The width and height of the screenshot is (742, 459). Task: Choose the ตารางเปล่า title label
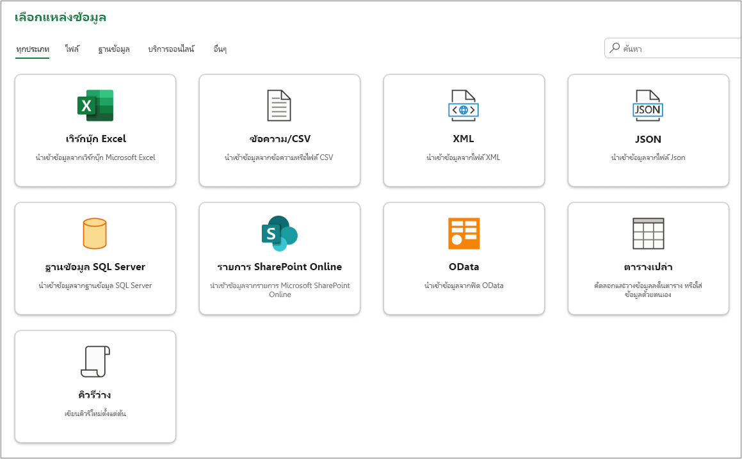(648, 267)
